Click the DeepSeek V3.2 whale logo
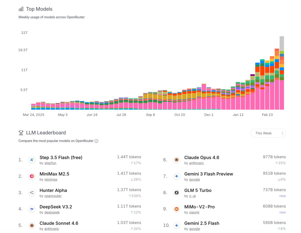301x233 pixels. click(x=32, y=209)
